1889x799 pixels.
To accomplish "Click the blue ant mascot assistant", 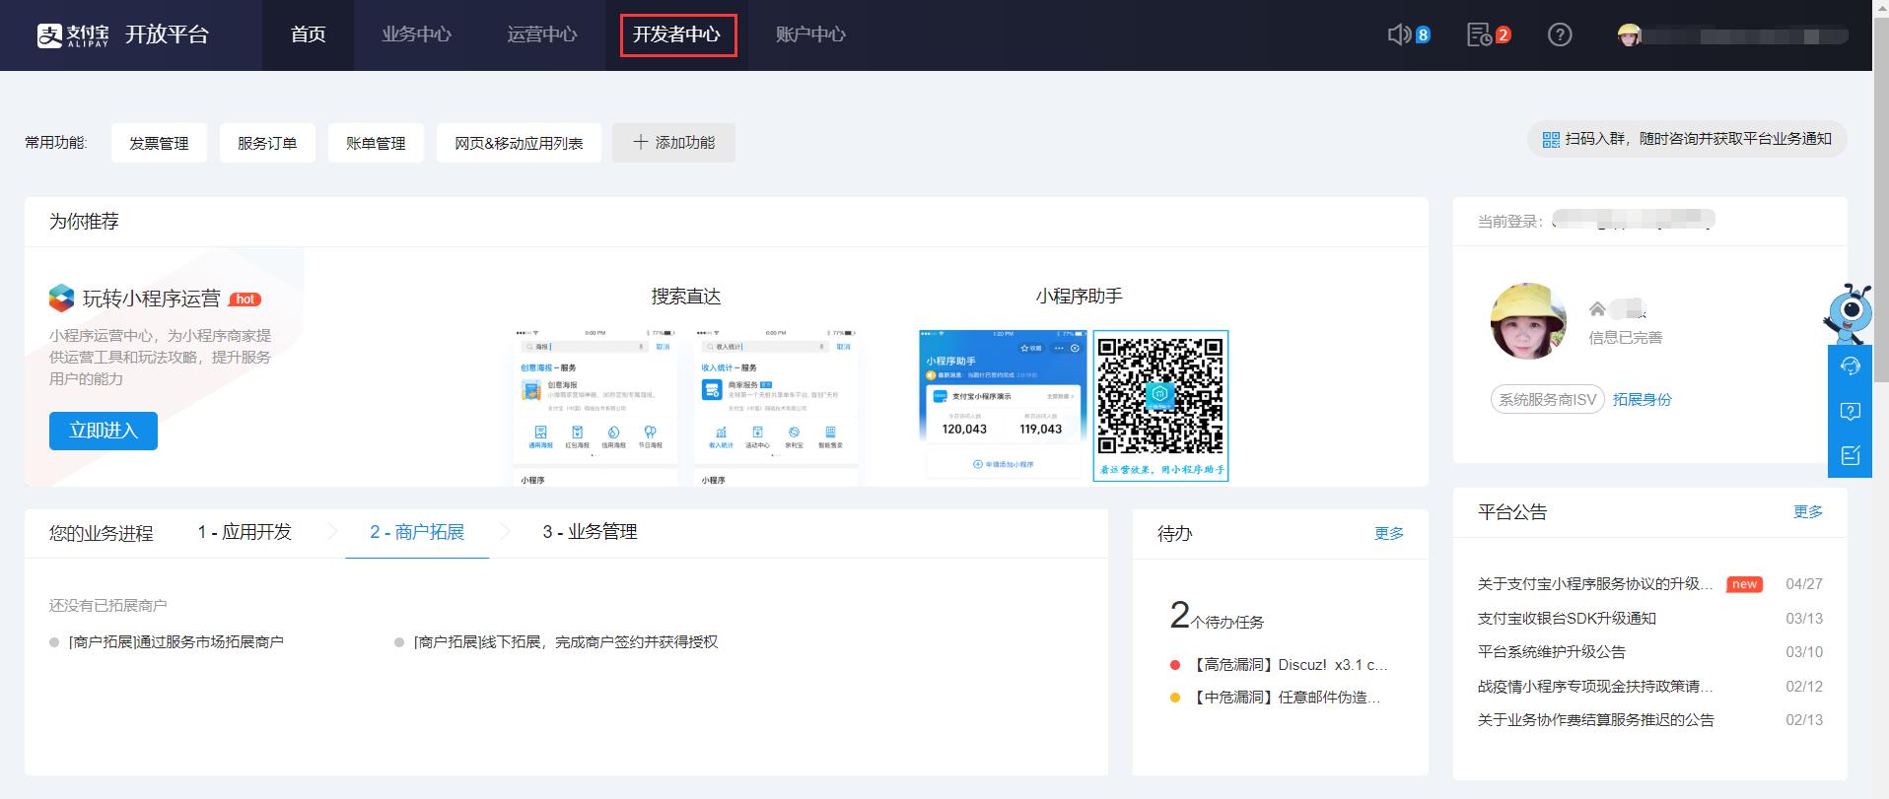I will 1849,314.
